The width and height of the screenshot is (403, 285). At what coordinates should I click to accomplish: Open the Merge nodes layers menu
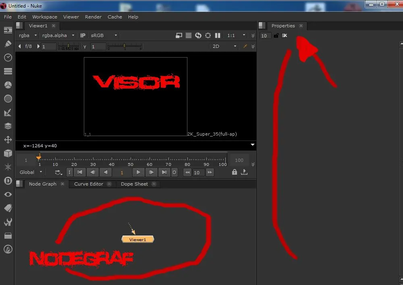pyautogui.click(x=8, y=126)
